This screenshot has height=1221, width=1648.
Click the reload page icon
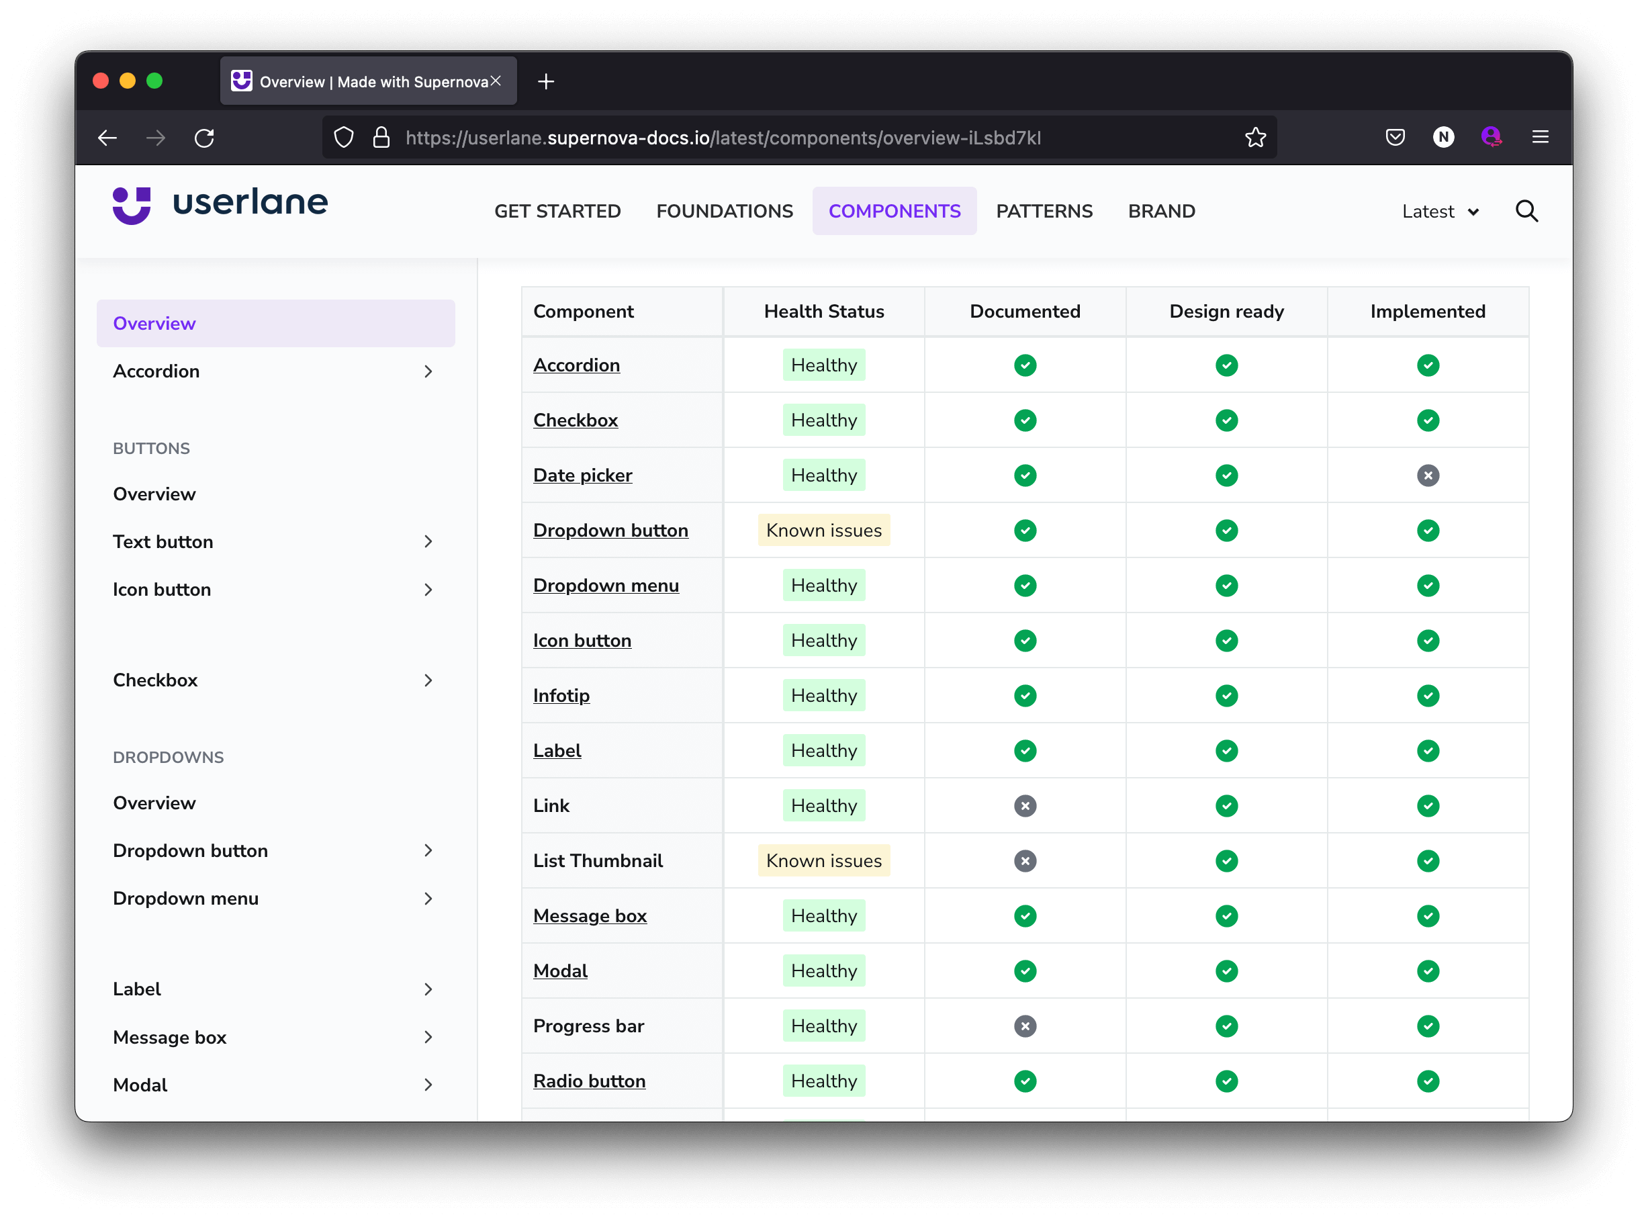click(x=205, y=138)
